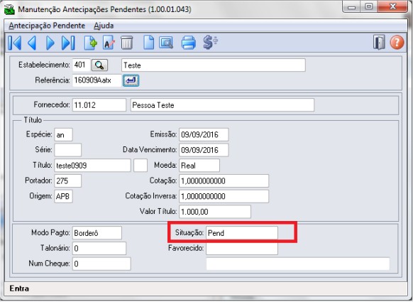Image resolution: width=413 pixels, height=302 pixels.
Task: Focus the Moeda field Real
Action: tap(199, 166)
